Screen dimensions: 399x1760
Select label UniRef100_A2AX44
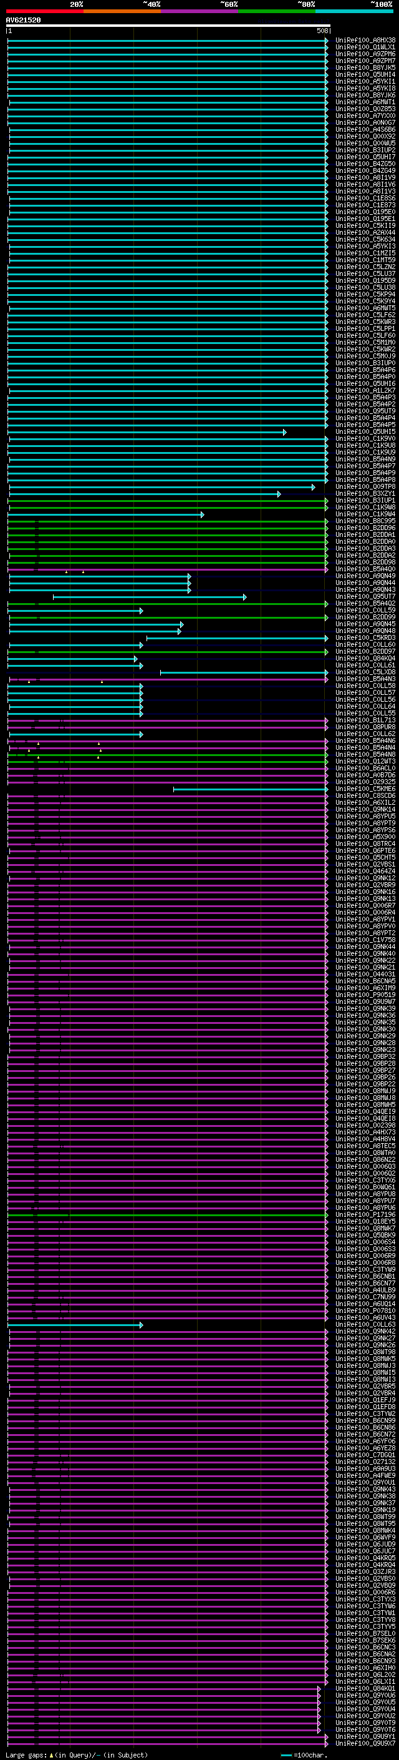tap(365, 232)
